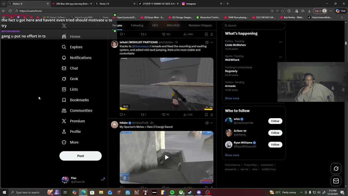
Task: Like tsitski's post with 76 likes
Action: [x=166, y=115]
